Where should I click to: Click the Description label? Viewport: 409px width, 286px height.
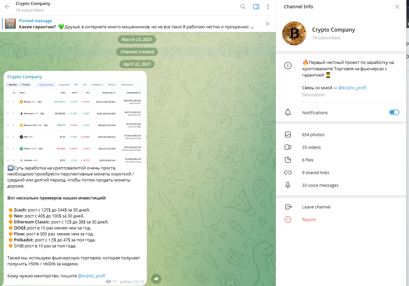click(x=313, y=95)
